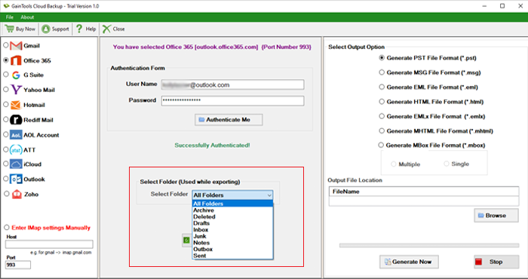
Task: Click the AOL Account logo icon
Action: [x=16, y=135]
